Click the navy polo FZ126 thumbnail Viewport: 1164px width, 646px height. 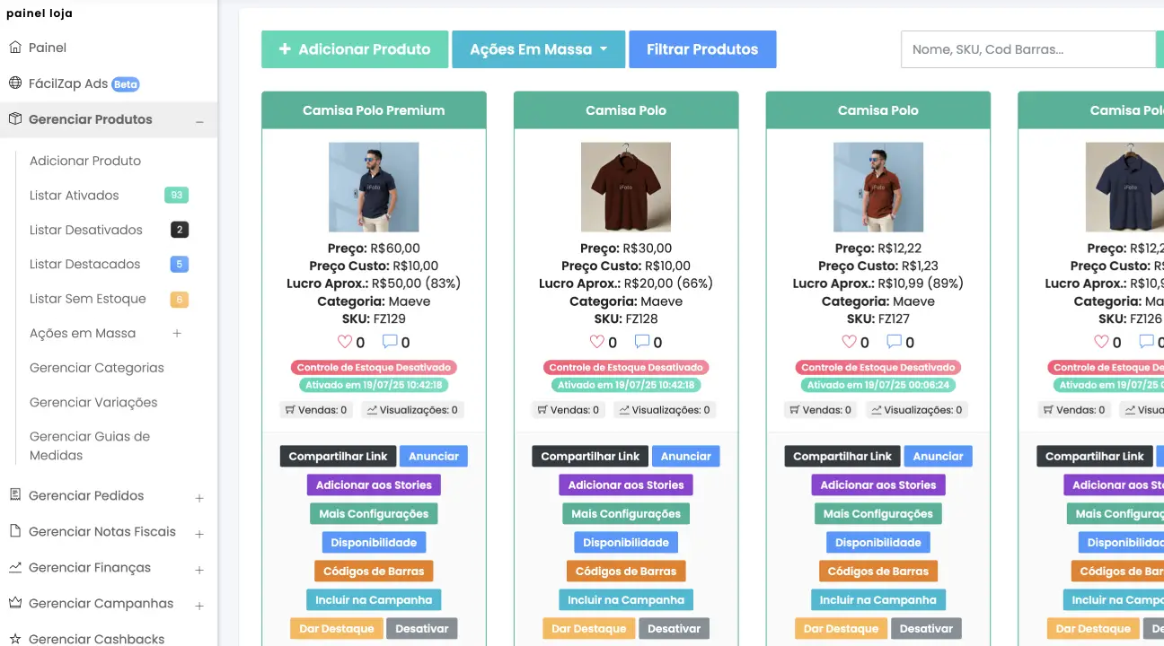click(x=1124, y=188)
